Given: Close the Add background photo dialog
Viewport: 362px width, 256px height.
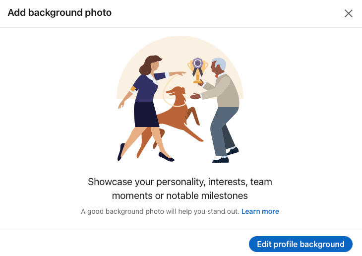Looking at the screenshot, I should [349, 13].
